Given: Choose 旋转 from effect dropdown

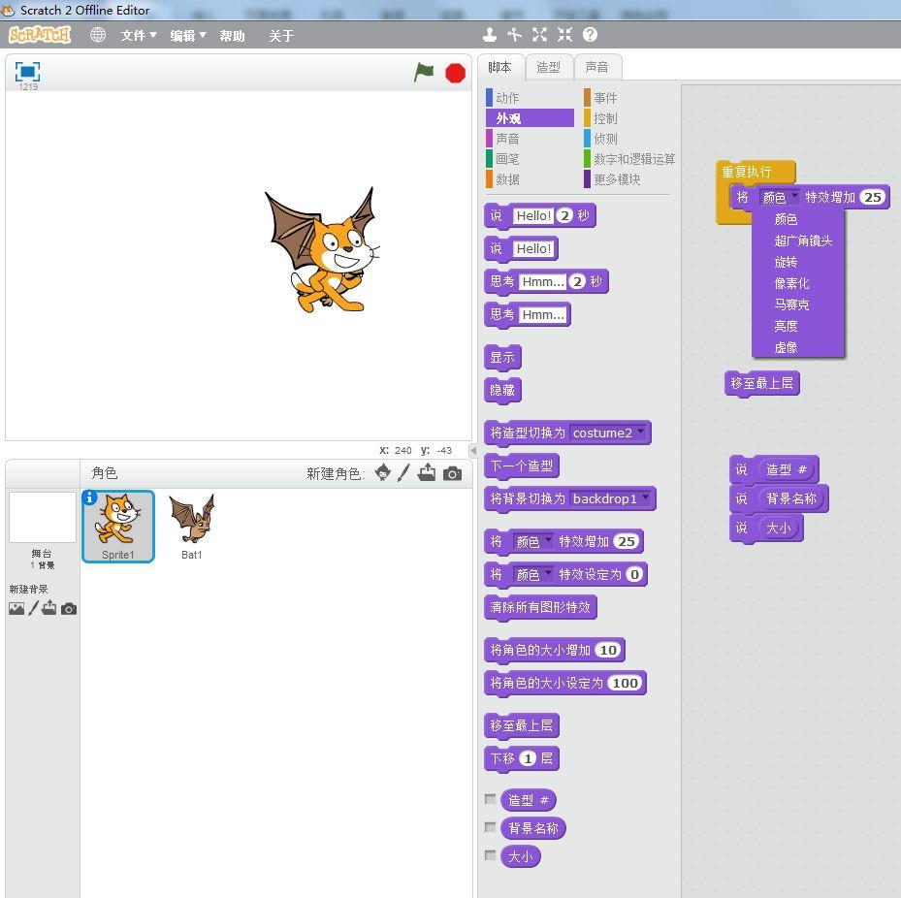Looking at the screenshot, I should point(786,262).
